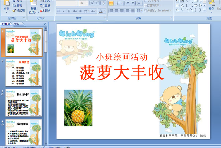Select slide 3 thumbnail 教材分析
Viewport: 221px width, 148px height.
23,103
